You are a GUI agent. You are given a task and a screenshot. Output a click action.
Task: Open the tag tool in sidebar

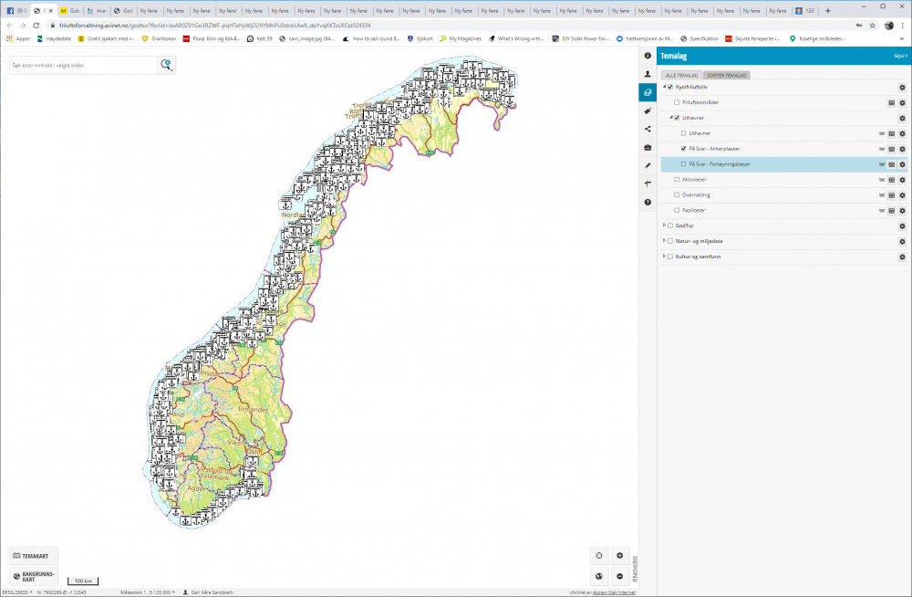648,110
